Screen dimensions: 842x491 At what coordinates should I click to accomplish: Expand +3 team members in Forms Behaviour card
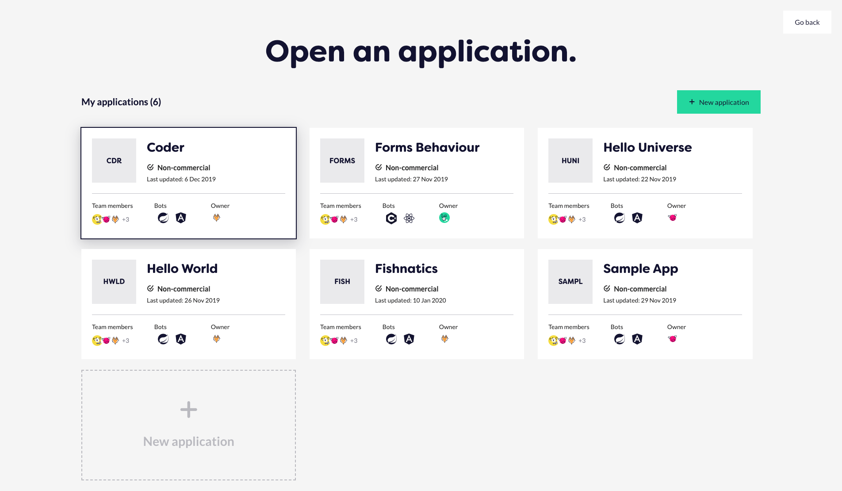354,219
